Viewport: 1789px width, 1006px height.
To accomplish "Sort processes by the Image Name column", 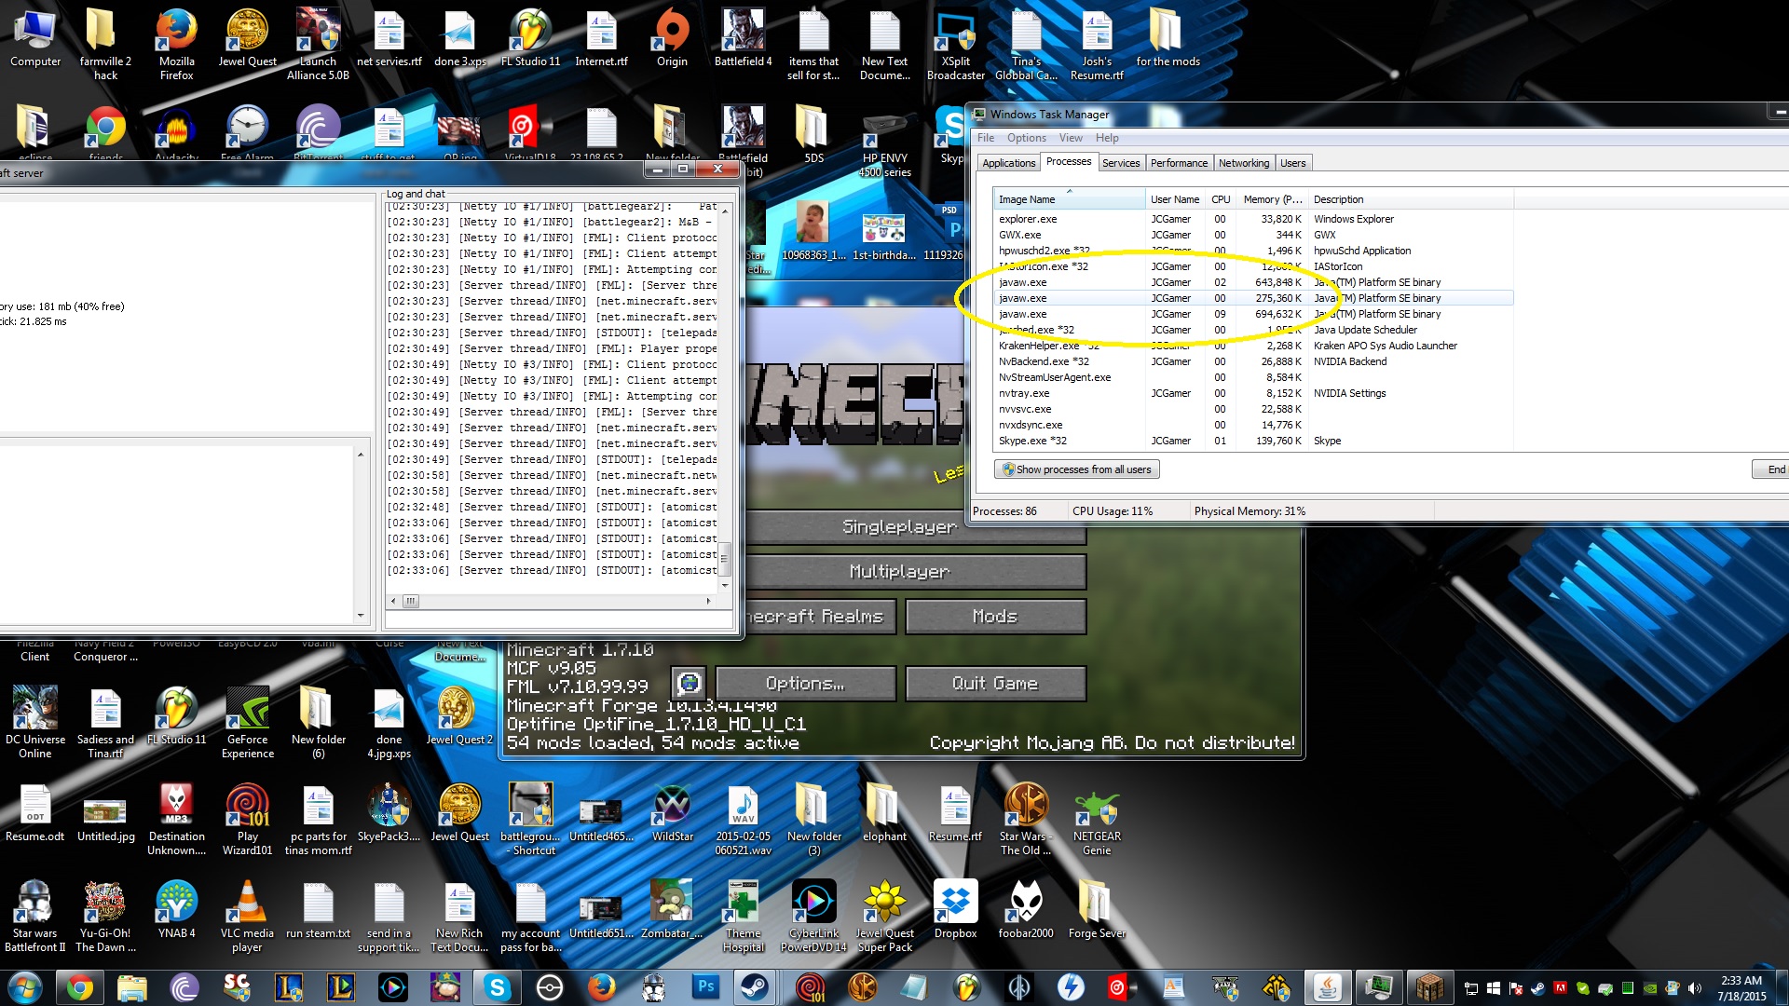I will [x=1069, y=199].
